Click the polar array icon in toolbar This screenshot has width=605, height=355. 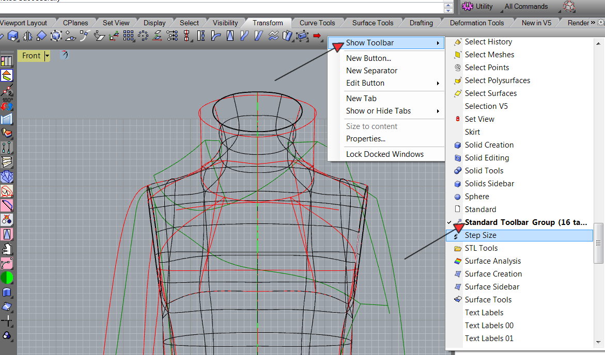point(143,36)
